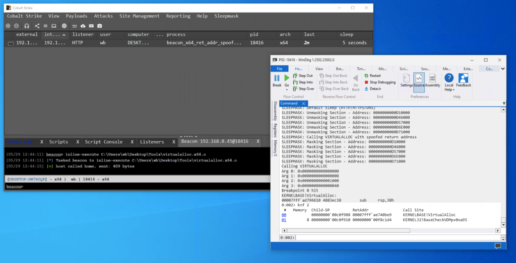Screen dimensions: 516x263
Task: Click Stop Debugging red square
Action: pos(366,82)
